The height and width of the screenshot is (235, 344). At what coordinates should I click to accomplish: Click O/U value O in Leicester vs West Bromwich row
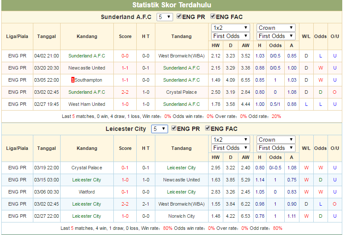point(334,204)
